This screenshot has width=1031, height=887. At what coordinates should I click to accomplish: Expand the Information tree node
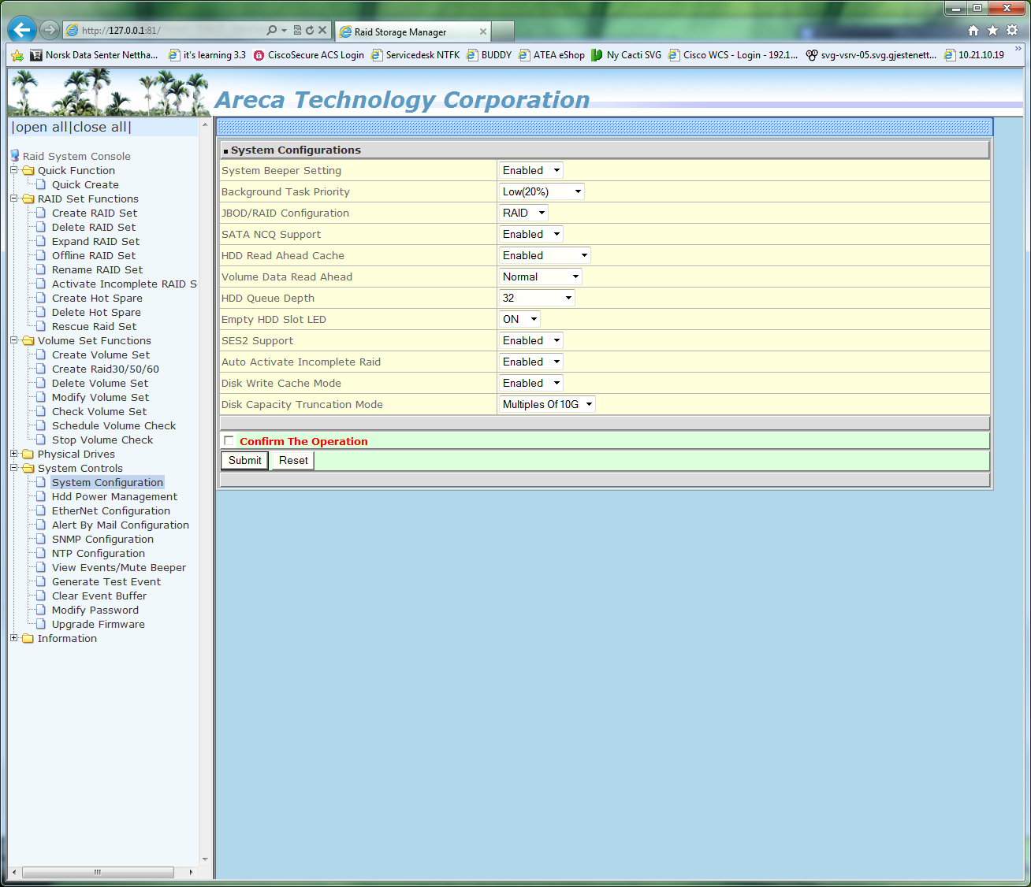[x=14, y=638]
